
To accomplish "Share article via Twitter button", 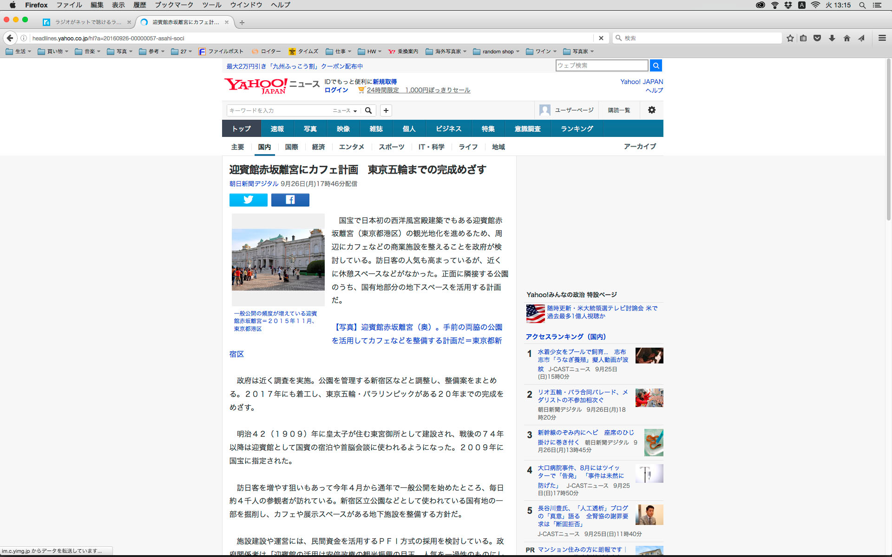I will point(248,200).
